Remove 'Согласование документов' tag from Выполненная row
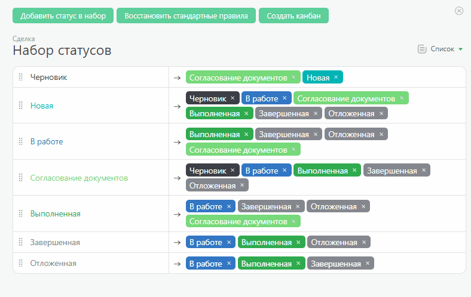 (x=293, y=221)
